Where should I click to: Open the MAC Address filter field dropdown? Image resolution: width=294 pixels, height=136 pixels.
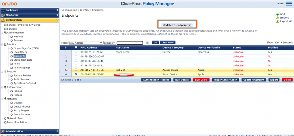click(x=86, y=43)
